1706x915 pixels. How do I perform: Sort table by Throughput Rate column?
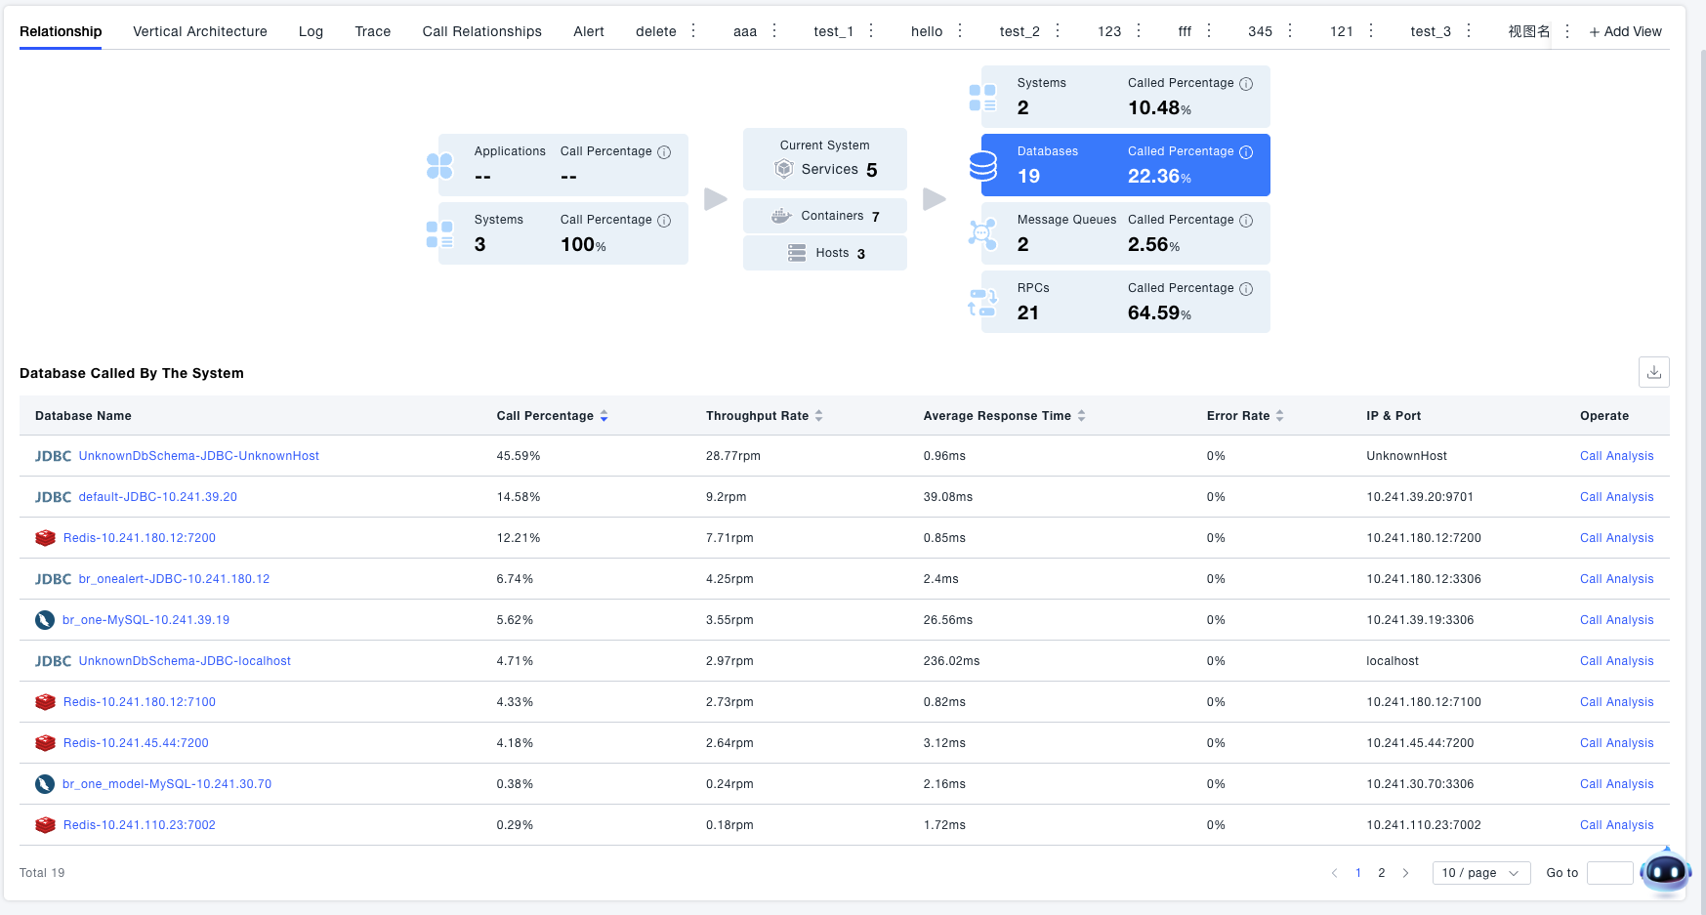[818, 416]
